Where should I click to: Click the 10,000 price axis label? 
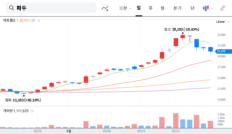tap(221, 99)
